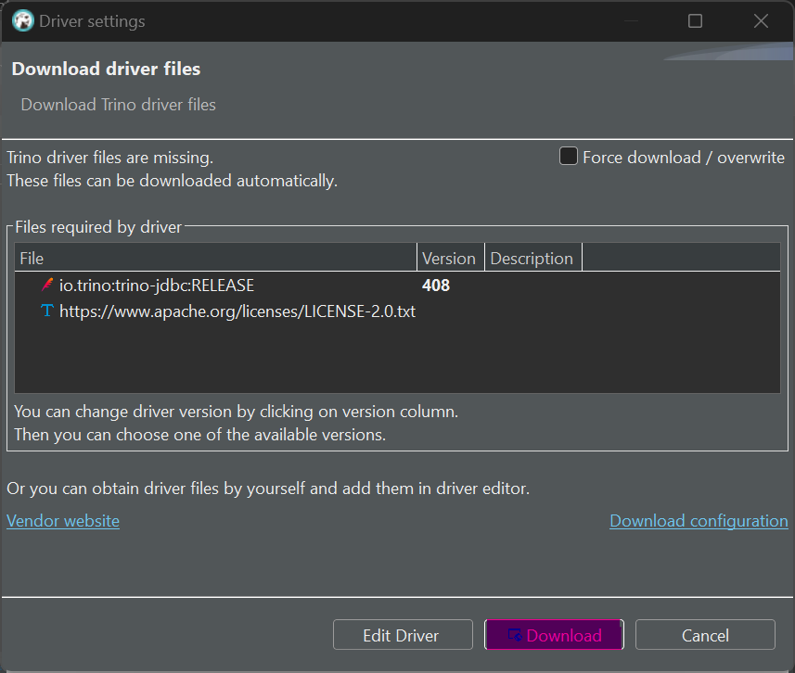Click the Cancel button
Image resolution: width=795 pixels, height=673 pixels.
coord(705,634)
